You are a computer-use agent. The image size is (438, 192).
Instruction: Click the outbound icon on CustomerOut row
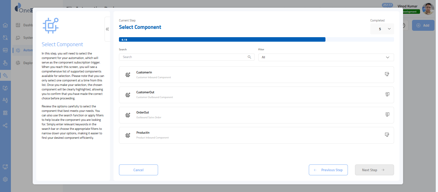click(x=387, y=94)
